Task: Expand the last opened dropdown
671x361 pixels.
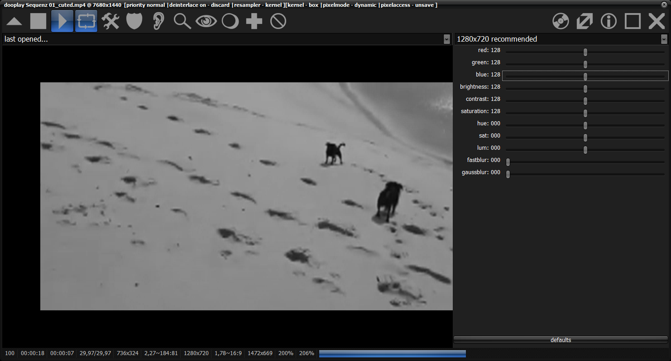Action: pos(447,39)
